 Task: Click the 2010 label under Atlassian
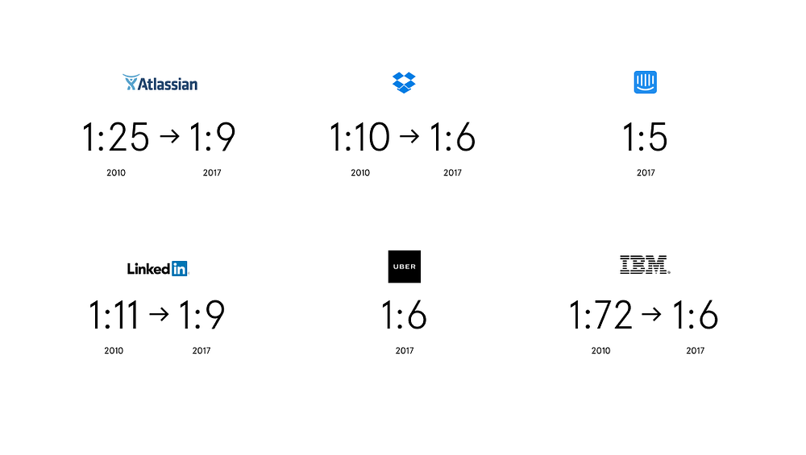[116, 172]
